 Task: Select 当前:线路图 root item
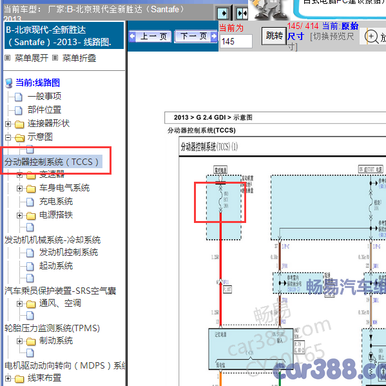coord(37,82)
